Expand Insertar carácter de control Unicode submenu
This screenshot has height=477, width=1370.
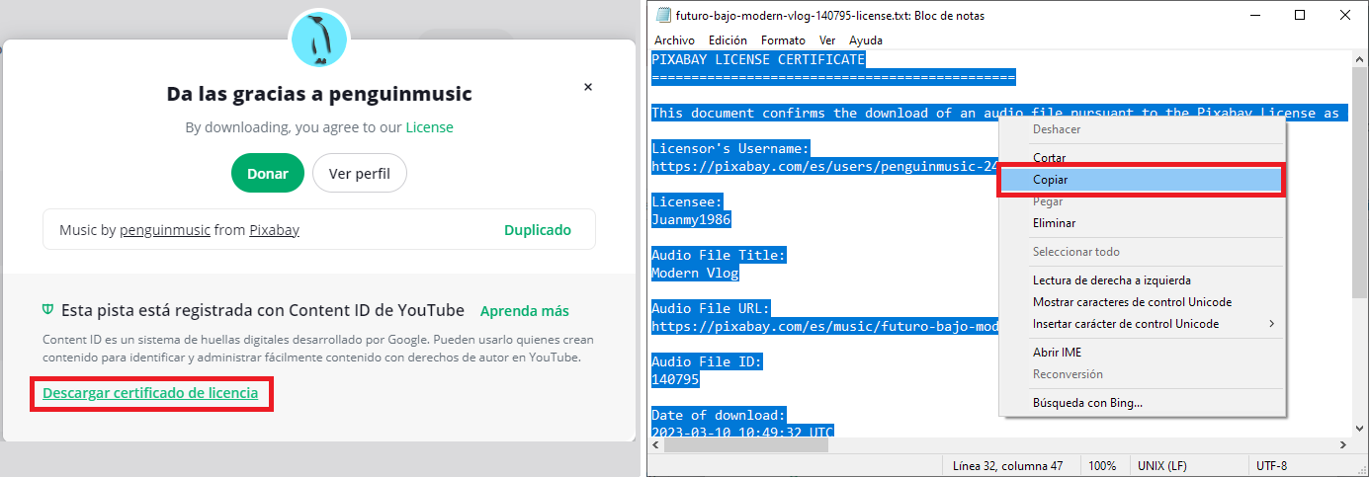[x=1142, y=324]
